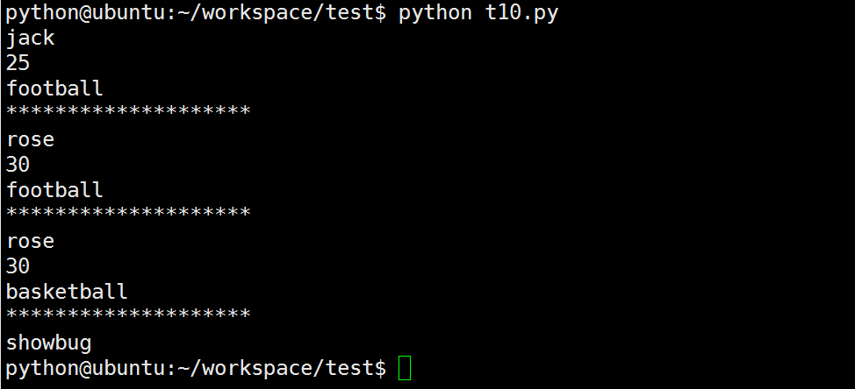Click the "jack" output line
Screen dimensions: 855x389
pyautogui.click(x=30, y=38)
